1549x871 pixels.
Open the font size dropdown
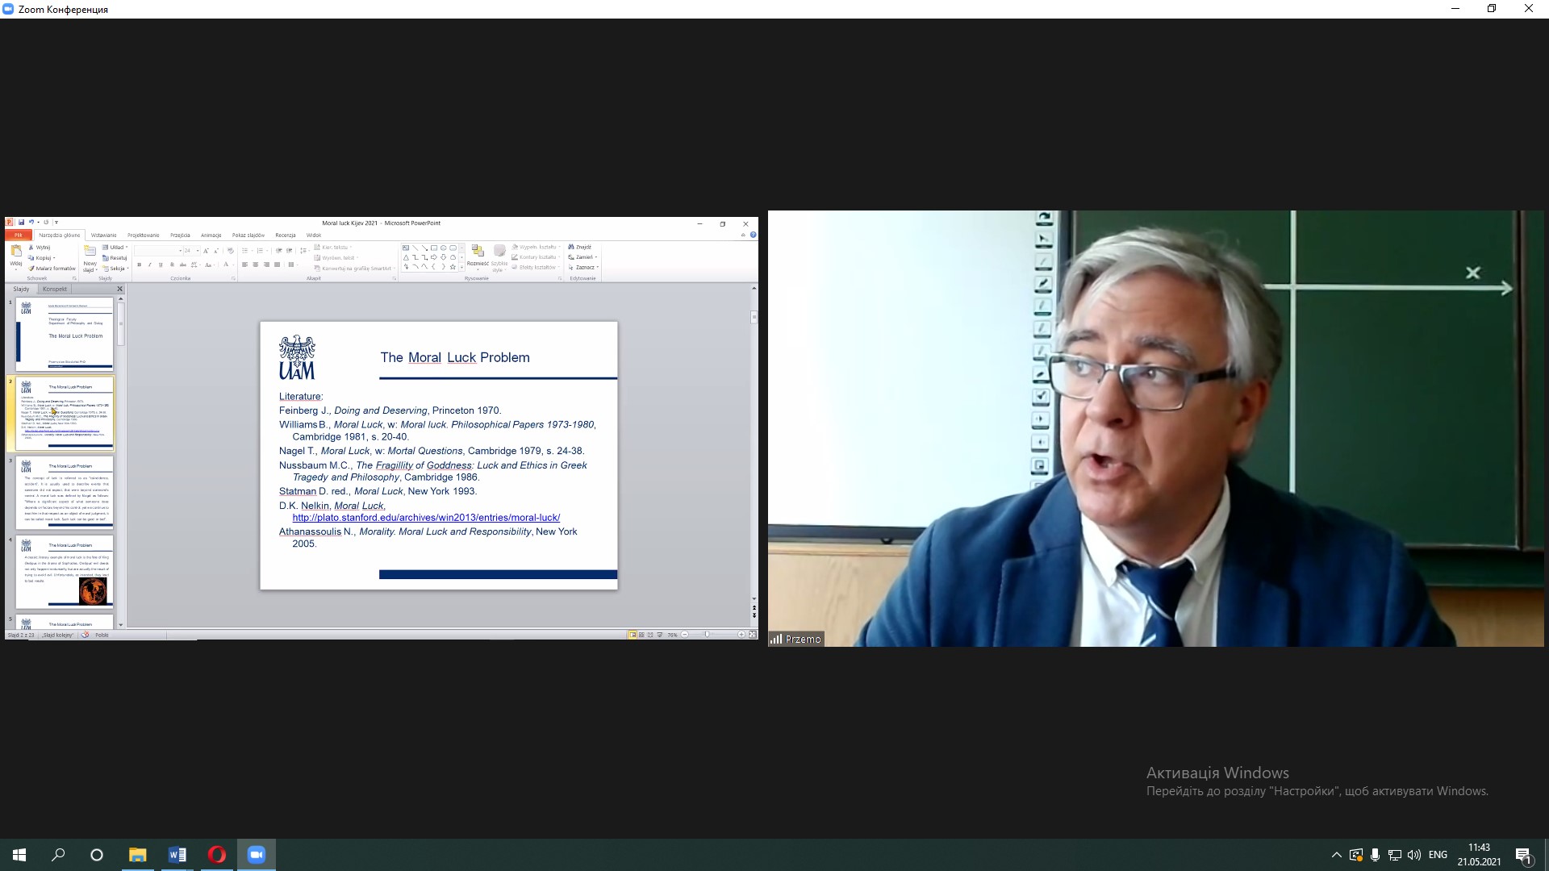pyautogui.click(x=197, y=251)
